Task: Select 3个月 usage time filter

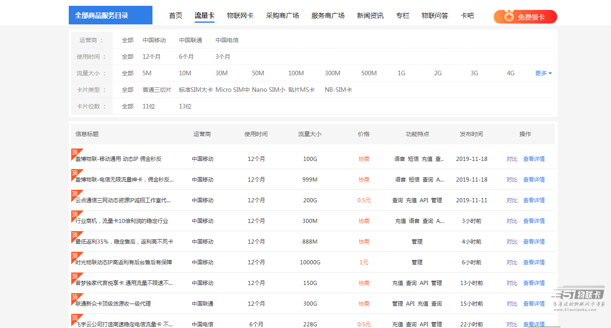Action: [x=223, y=57]
